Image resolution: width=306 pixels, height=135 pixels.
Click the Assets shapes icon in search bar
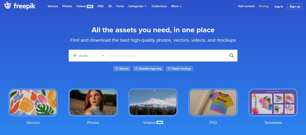74,56
